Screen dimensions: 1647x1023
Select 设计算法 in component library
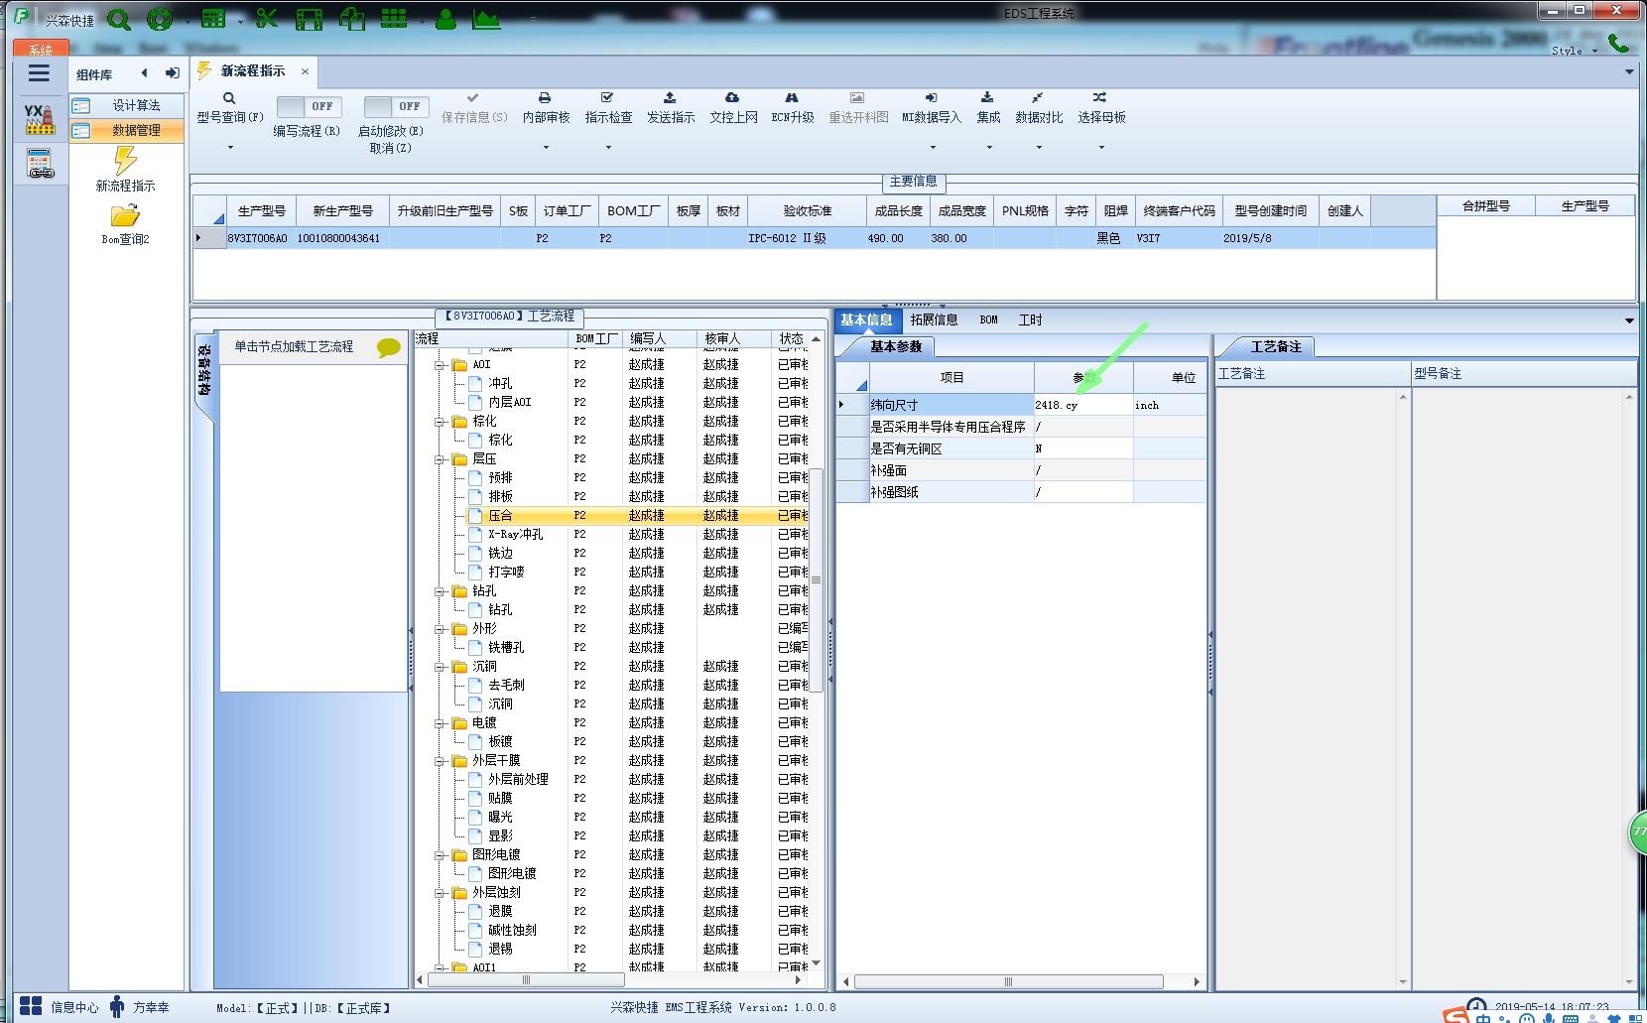tap(127, 105)
